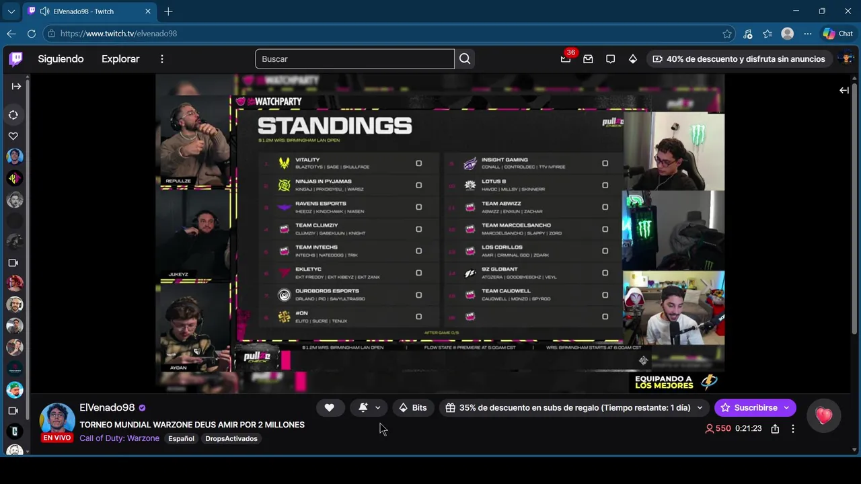Toggle channel notifications bell

pos(363,407)
